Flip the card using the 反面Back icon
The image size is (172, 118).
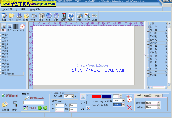tap(3, 96)
